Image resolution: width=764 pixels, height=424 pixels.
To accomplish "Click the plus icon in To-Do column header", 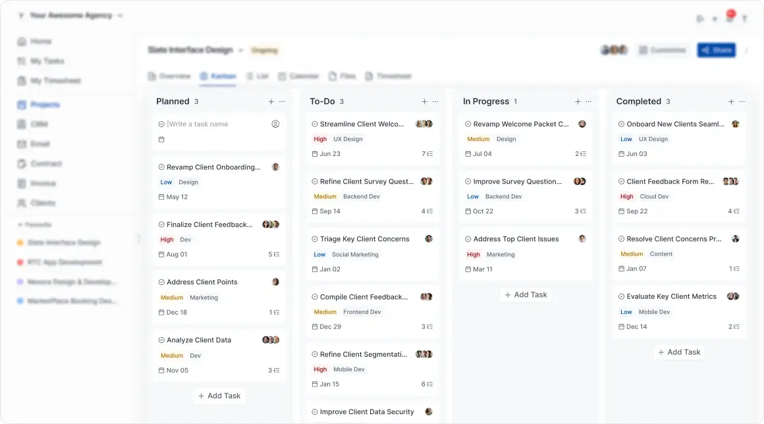I will (x=424, y=102).
